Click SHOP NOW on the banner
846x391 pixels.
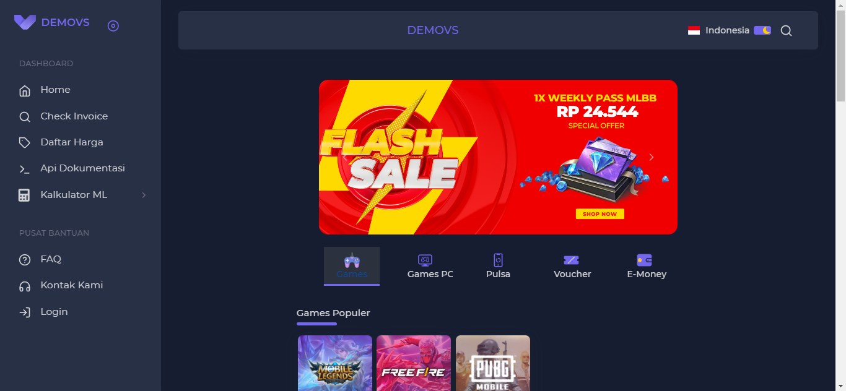[x=600, y=214]
